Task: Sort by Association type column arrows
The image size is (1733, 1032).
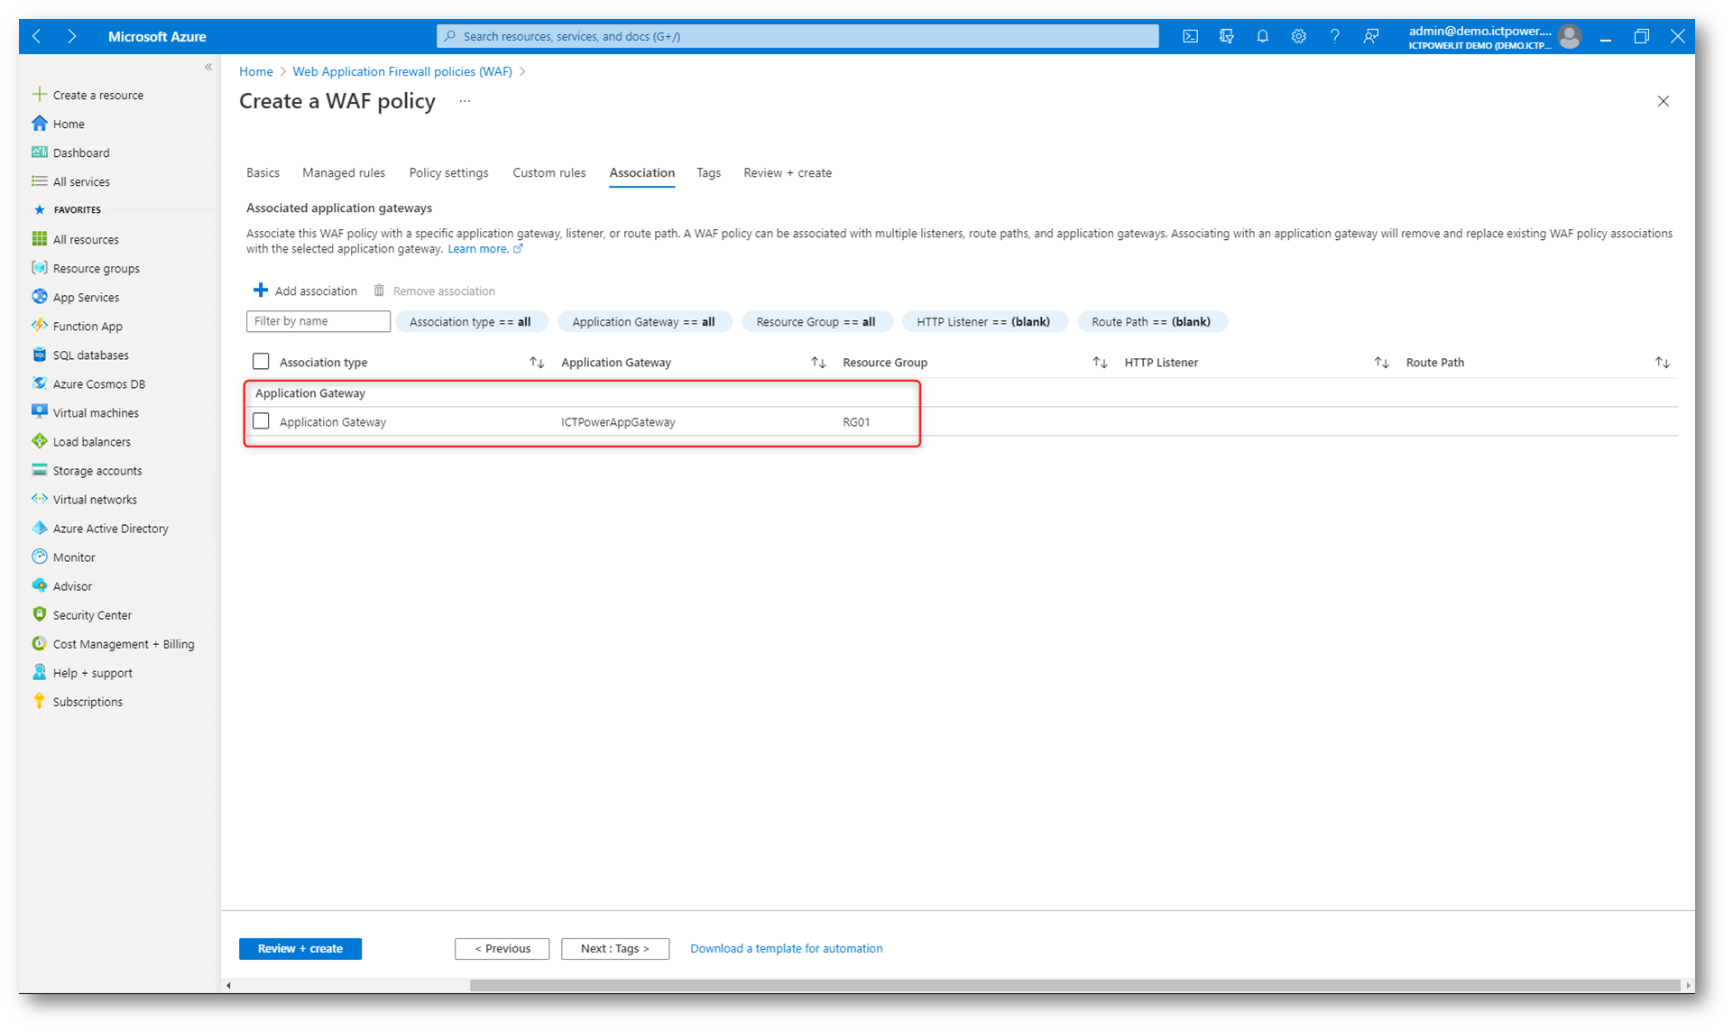Action: (537, 362)
